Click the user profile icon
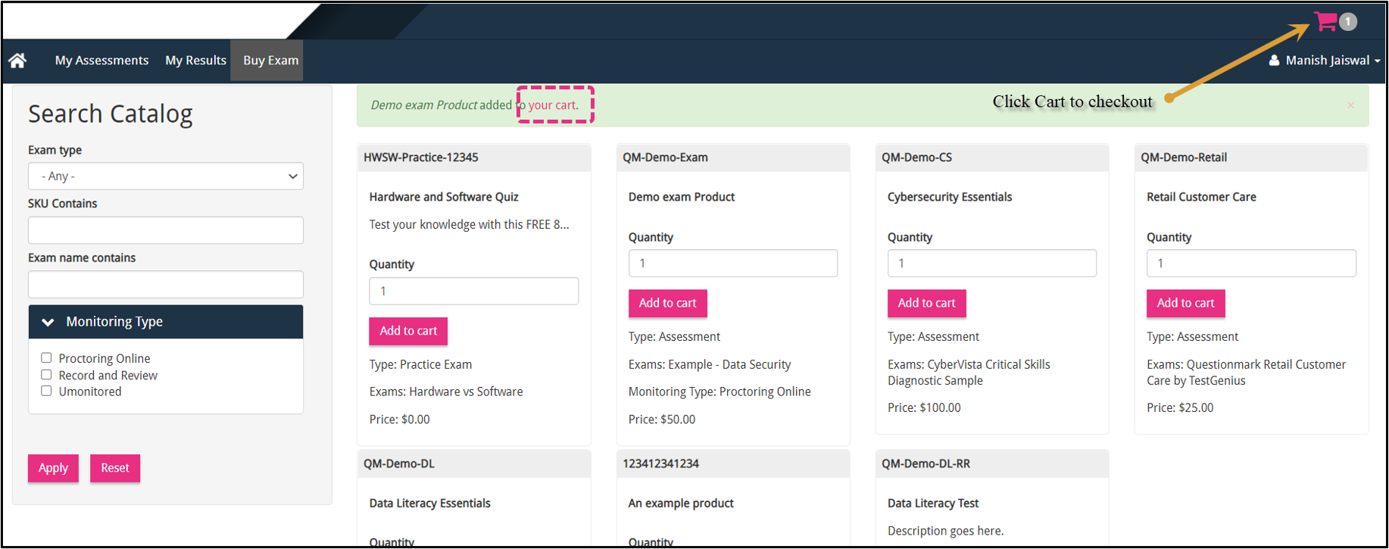Image resolution: width=1389 pixels, height=549 pixels. [x=1274, y=61]
